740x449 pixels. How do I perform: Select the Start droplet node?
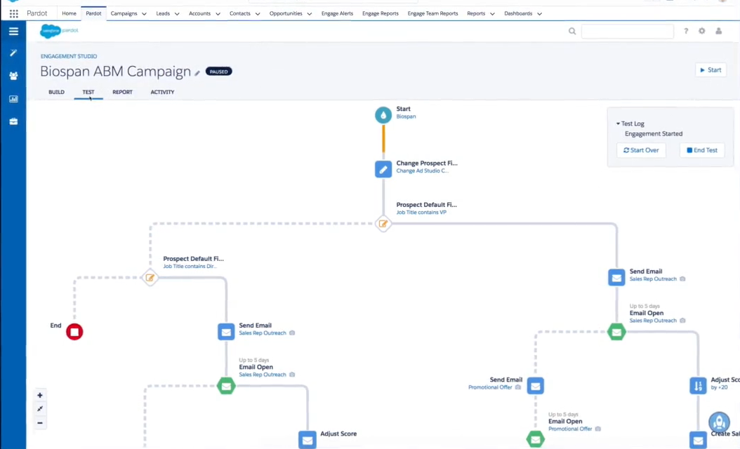[383, 114]
